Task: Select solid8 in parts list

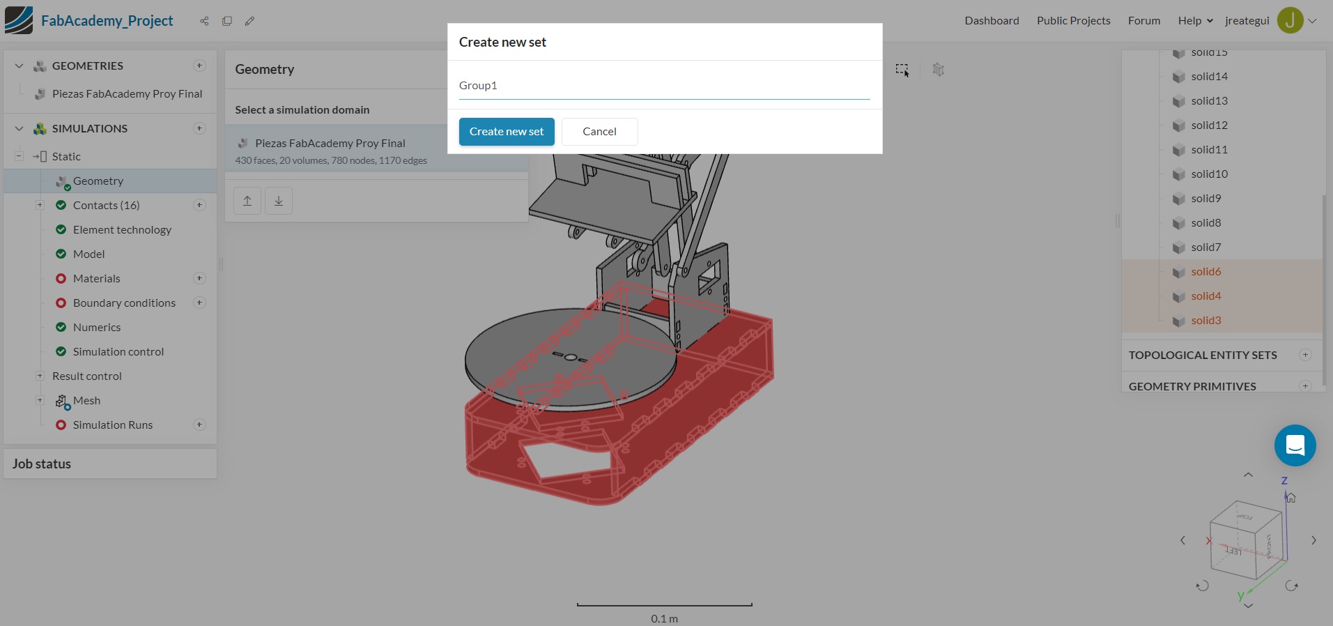Action: coord(1205,222)
